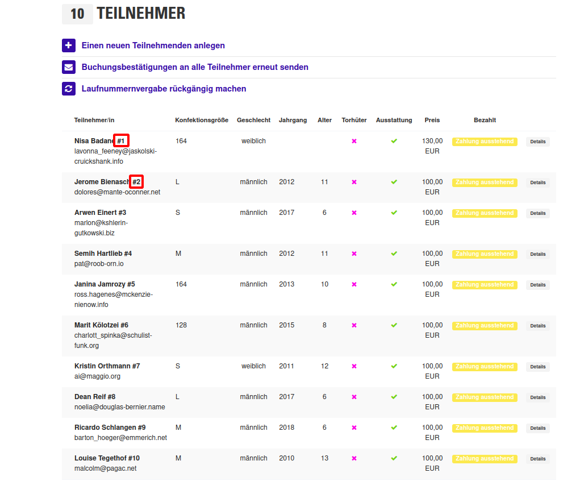Click 'Zahlung ausstehend' badge for Kristin Orthmann
Viewport: 580px width, 502px height.
[x=485, y=367]
